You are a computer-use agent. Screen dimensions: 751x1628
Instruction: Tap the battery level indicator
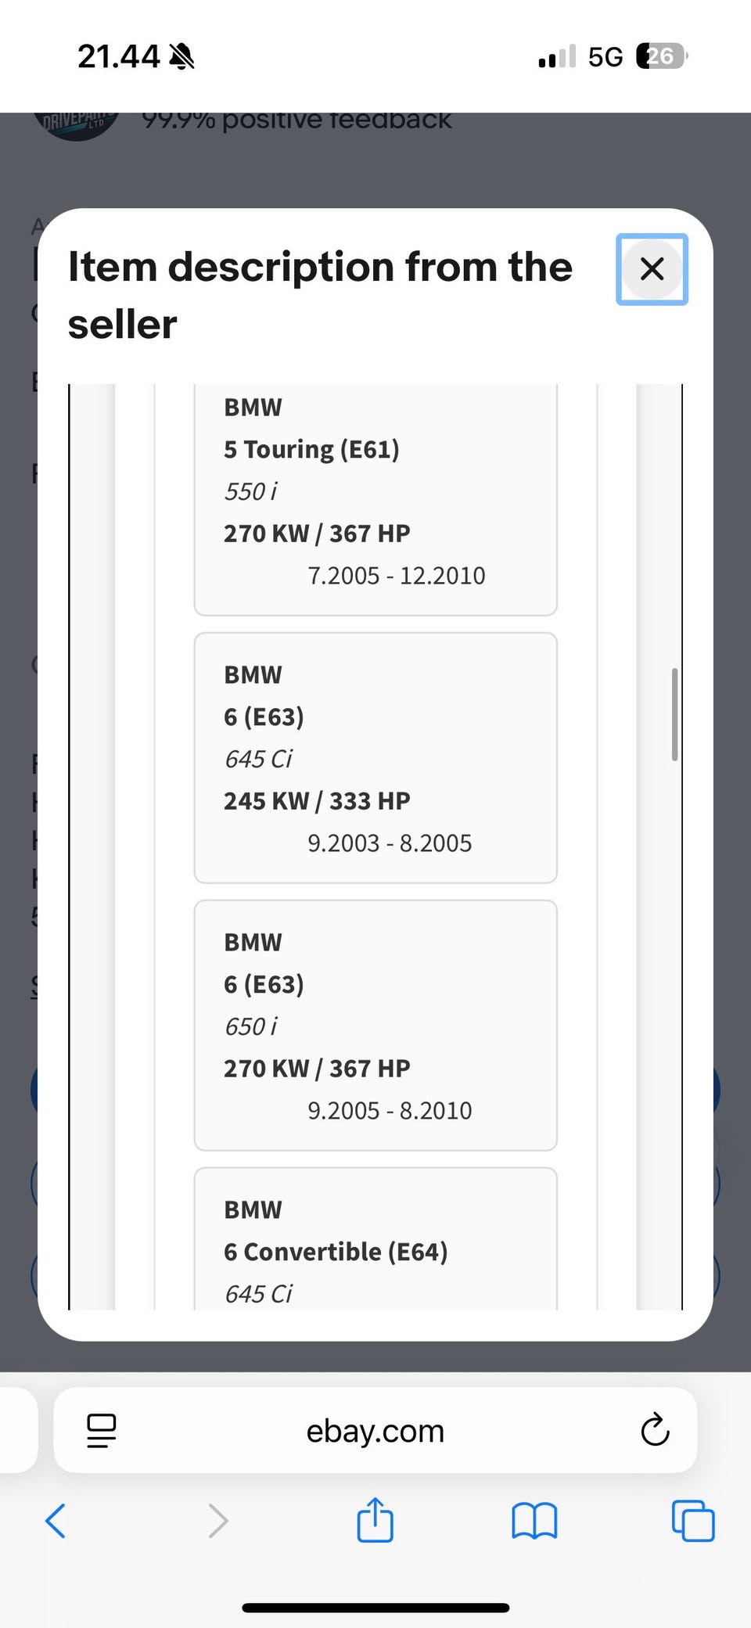[662, 56]
